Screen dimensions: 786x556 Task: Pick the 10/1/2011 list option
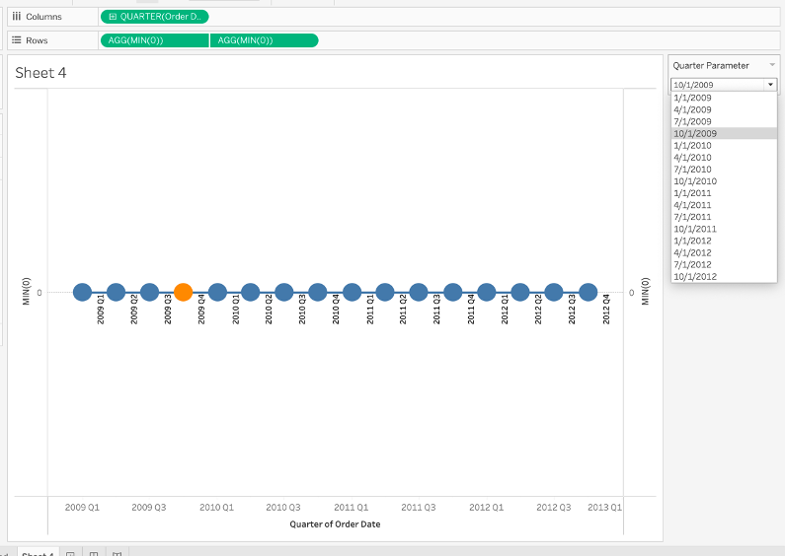724,230
